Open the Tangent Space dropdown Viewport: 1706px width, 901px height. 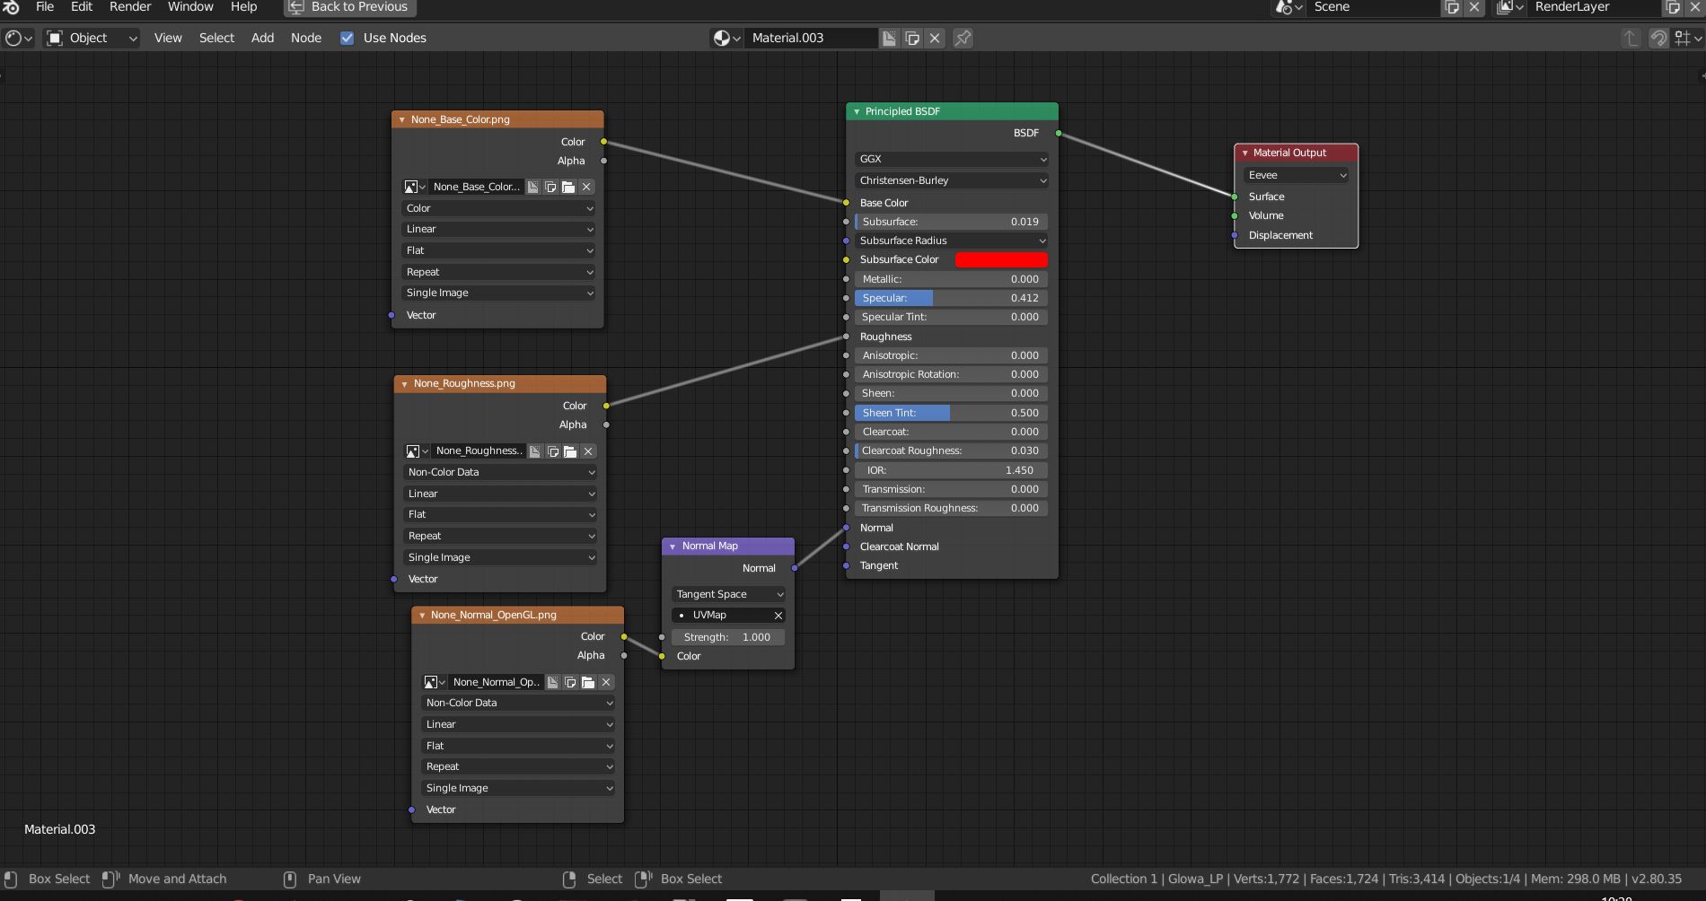click(728, 594)
